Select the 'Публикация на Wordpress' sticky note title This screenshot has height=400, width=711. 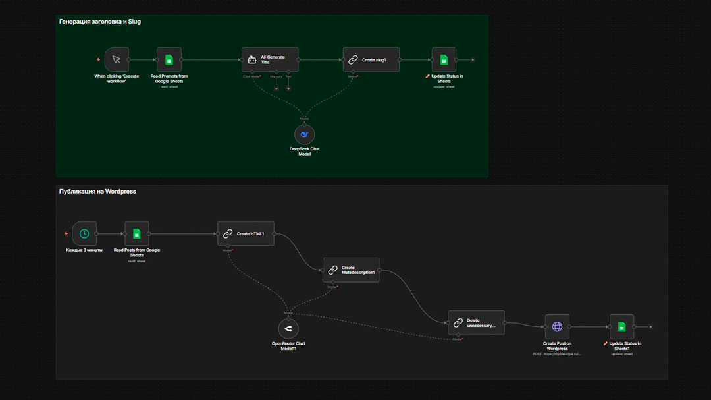click(97, 192)
